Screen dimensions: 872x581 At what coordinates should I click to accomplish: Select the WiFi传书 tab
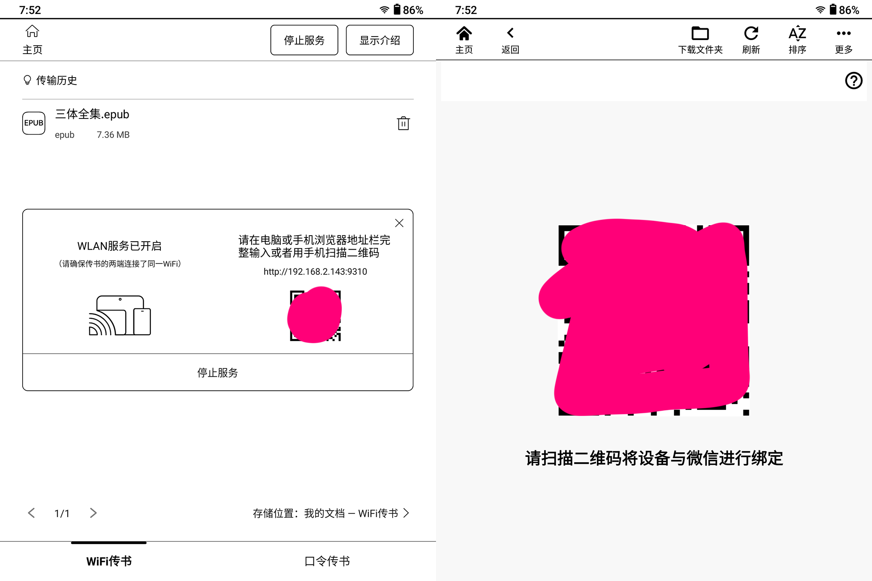[x=109, y=561]
